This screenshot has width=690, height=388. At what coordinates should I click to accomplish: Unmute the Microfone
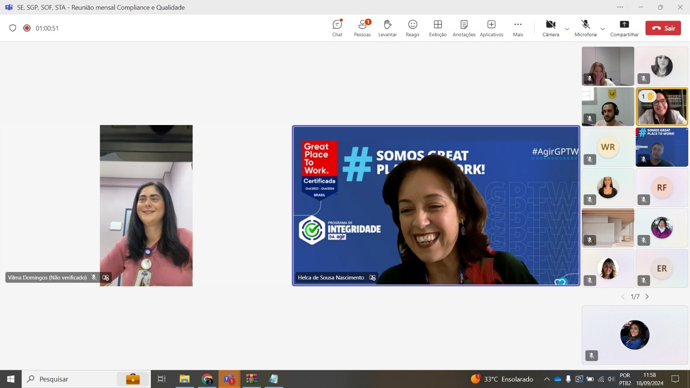586,28
